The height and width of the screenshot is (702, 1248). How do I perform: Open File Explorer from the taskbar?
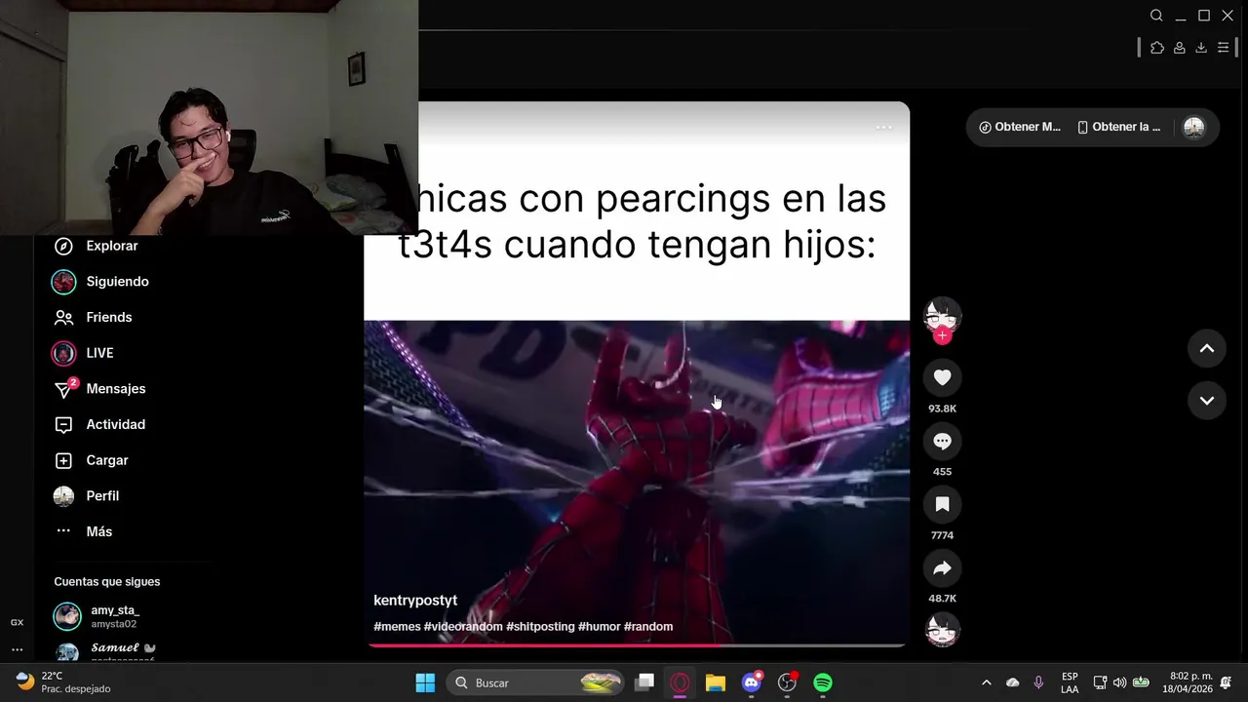coord(716,682)
